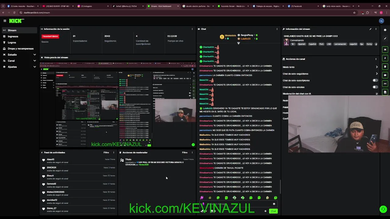This screenshot has width=390, height=219.
Task: Open Acciones de moderador options menu
Action: (192, 152)
